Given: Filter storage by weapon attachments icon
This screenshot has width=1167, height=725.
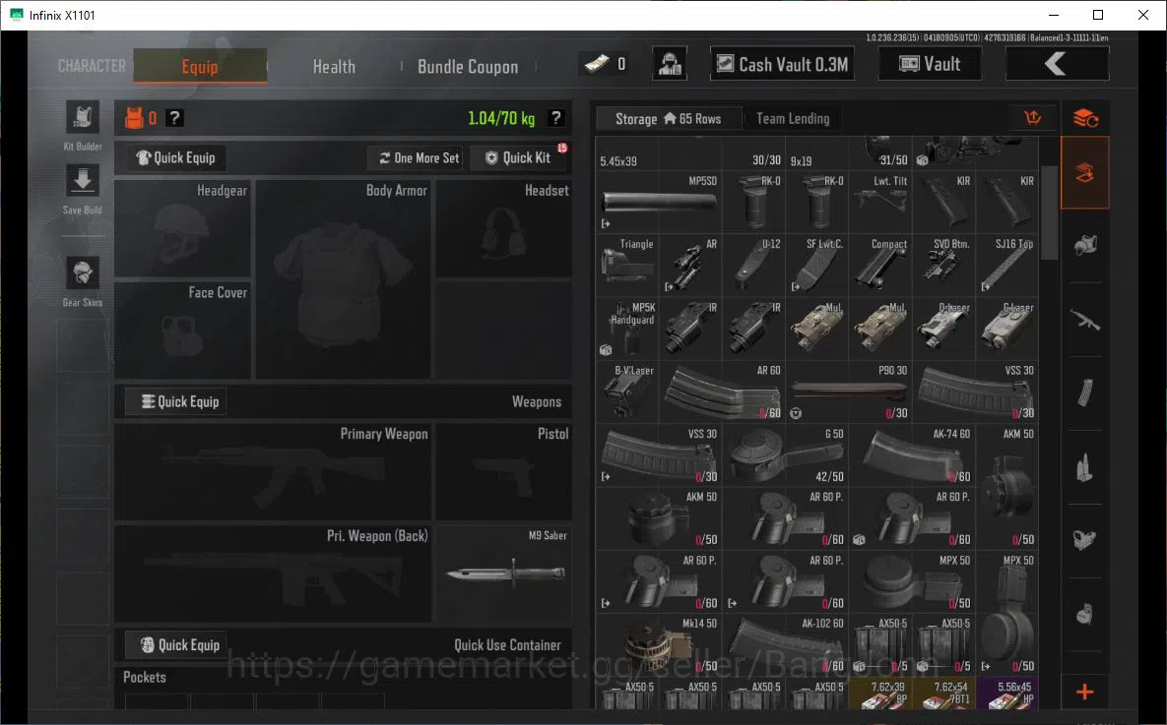Looking at the screenshot, I should pyautogui.click(x=1085, y=540).
